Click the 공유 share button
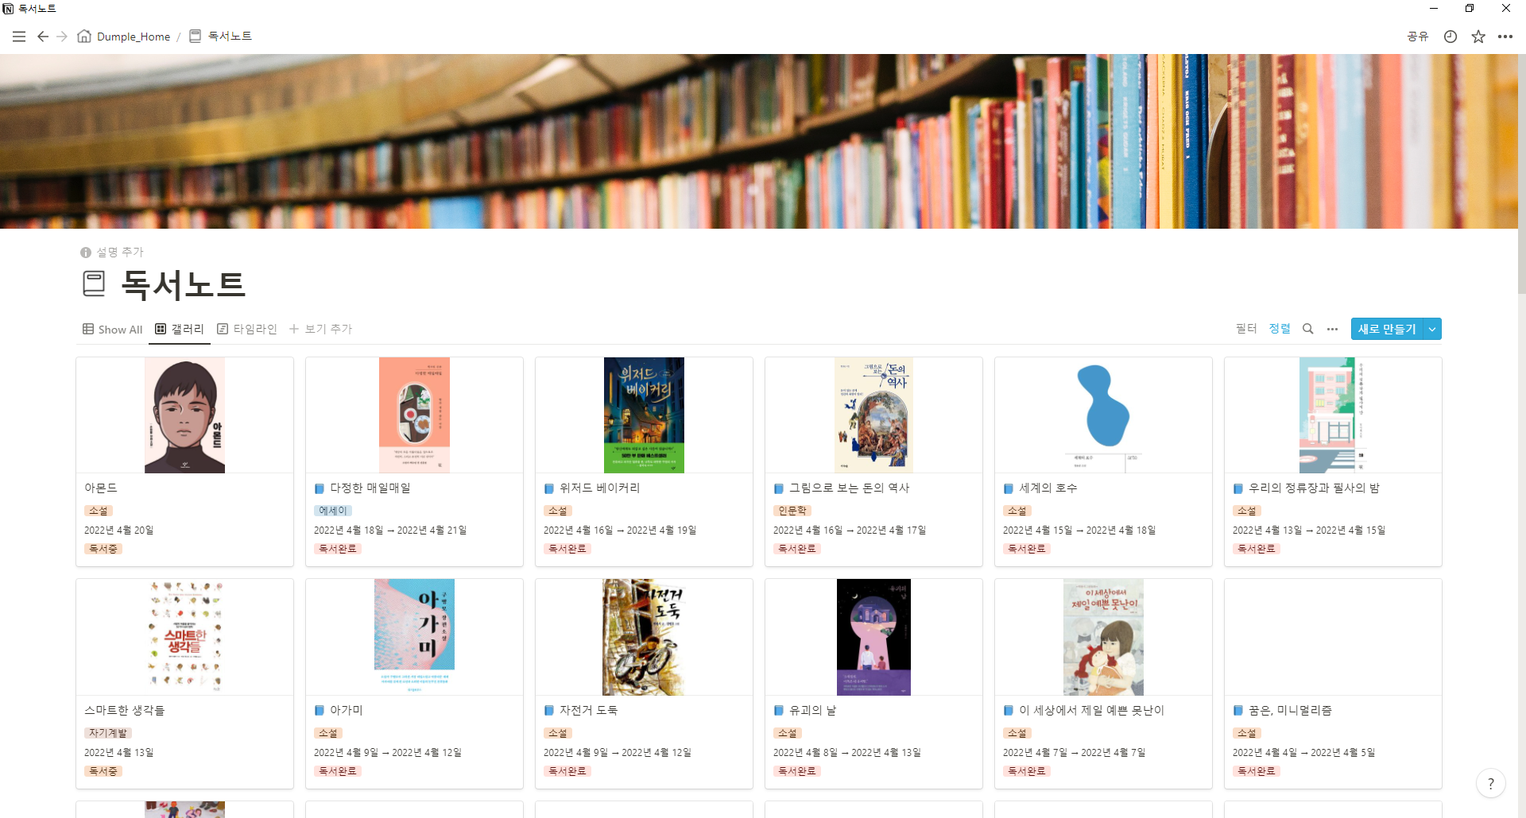Viewport: 1526px width, 818px height. [x=1418, y=37]
